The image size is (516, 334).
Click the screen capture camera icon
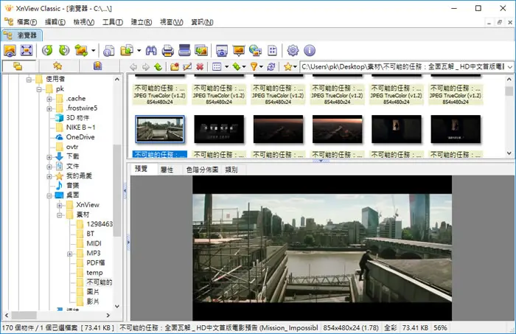222,50
